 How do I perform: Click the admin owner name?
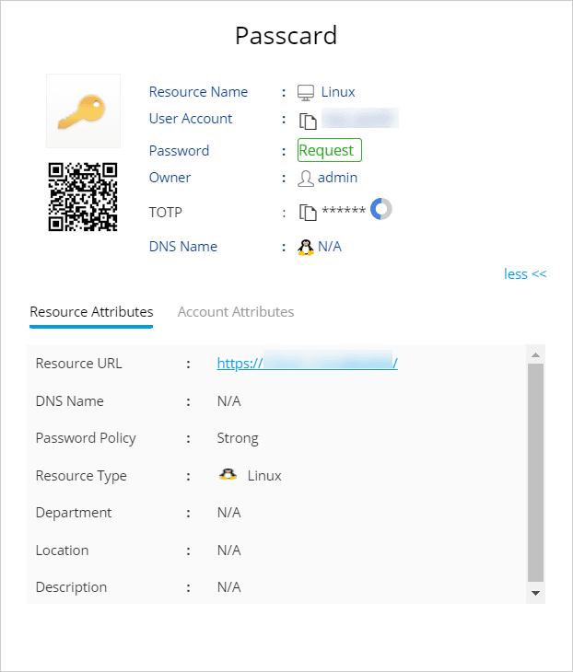pos(337,178)
